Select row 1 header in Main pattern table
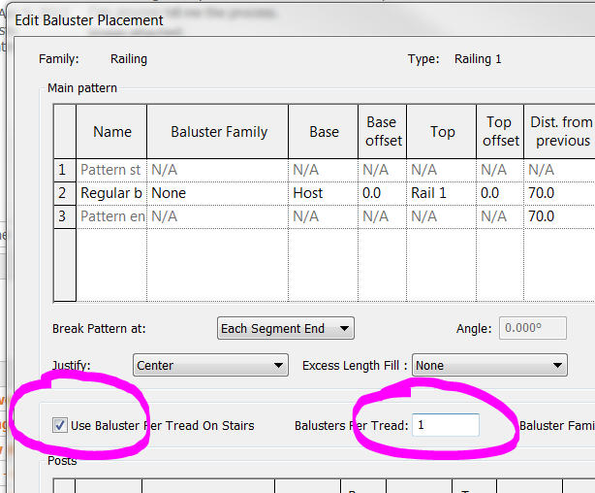 pyautogui.click(x=64, y=170)
